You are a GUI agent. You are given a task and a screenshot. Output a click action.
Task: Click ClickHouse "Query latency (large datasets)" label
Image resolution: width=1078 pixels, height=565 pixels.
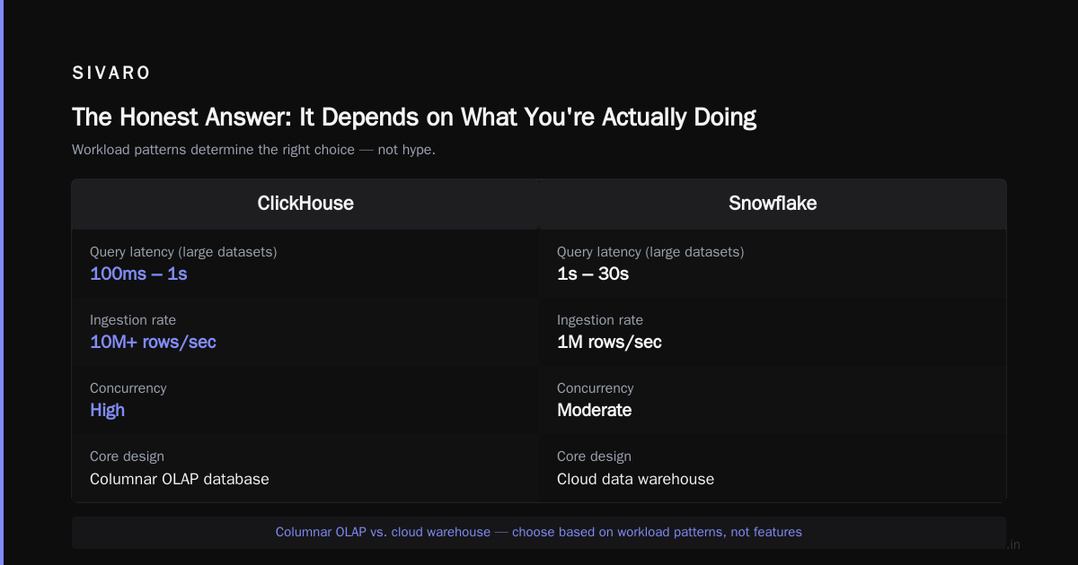click(x=183, y=252)
